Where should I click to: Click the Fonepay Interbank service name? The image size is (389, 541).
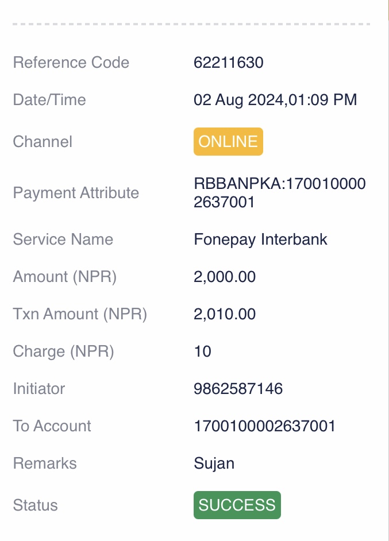261,239
